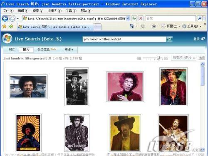
Task: Click the 选项 (Options) link
Action: point(201,58)
